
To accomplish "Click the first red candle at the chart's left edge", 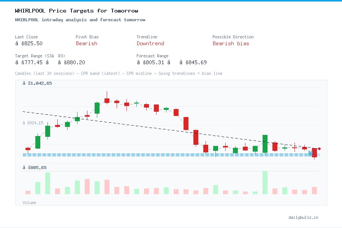I will point(28,149).
